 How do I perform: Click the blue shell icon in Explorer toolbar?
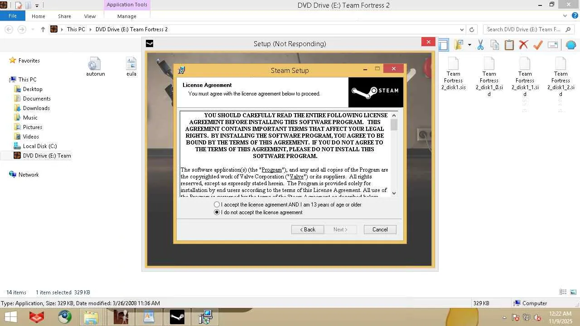pyautogui.click(x=570, y=45)
